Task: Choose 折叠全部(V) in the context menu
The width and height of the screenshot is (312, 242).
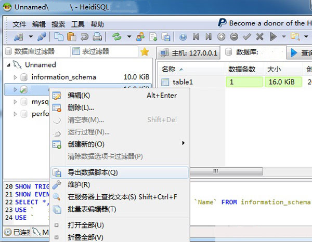Action: click(x=120, y=237)
